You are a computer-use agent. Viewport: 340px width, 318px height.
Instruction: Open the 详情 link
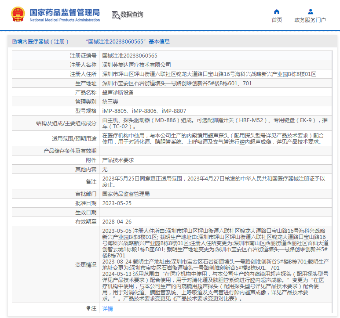(107, 309)
